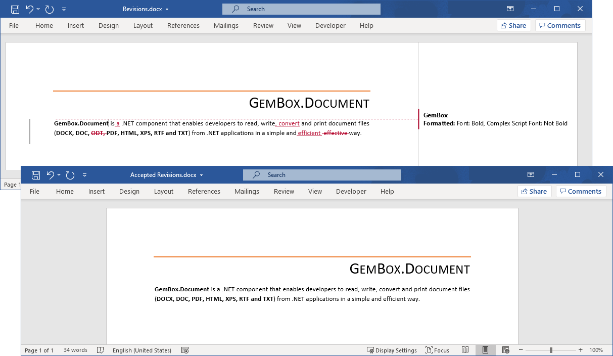Open the spelling proofing status icon

tap(101, 350)
